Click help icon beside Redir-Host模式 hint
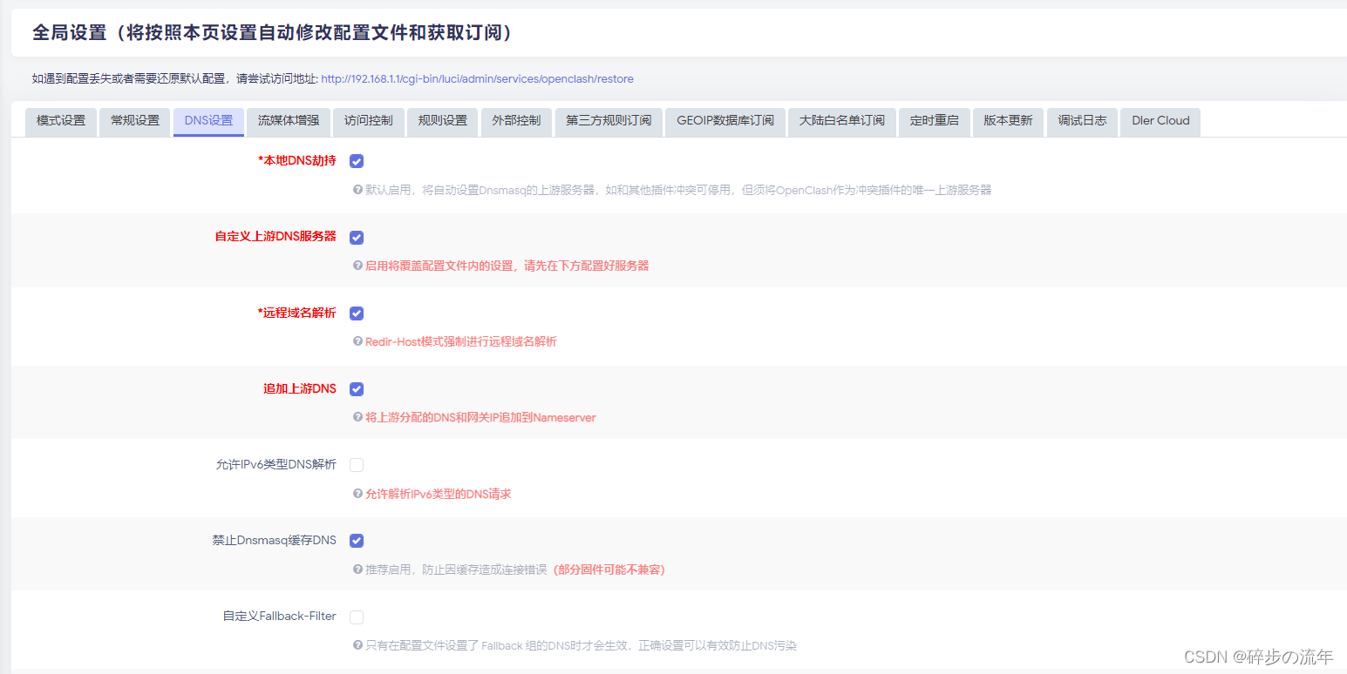This screenshot has height=674, width=1347. click(x=357, y=341)
